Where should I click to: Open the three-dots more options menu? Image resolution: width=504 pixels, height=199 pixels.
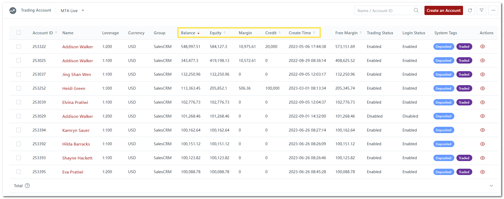pyautogui.click(x=493, y=11)
